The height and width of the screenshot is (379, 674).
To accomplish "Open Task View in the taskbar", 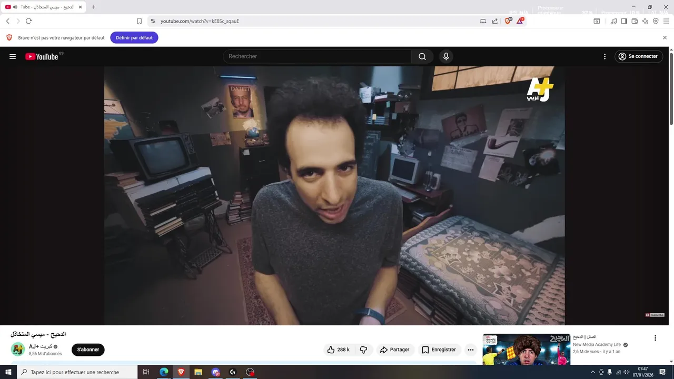I will pos(146,372).
